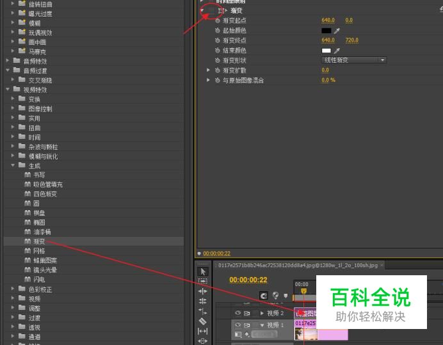Click the timeline timecode 00:00:00:22
This screenshot has height=345, width=443.
pyautogui.click(x=248, y=280)
